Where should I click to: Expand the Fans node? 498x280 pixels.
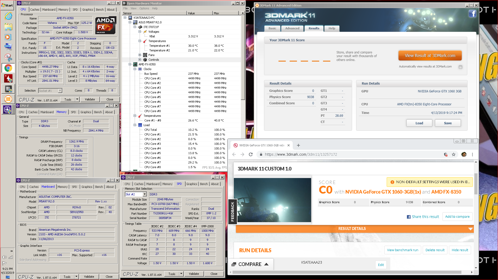coord(140,55)
